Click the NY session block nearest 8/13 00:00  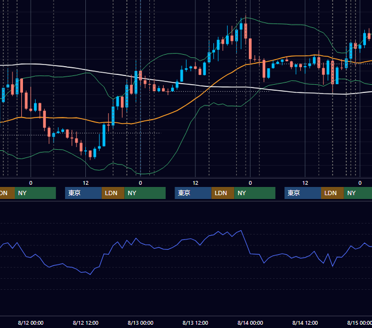[145, 193]
